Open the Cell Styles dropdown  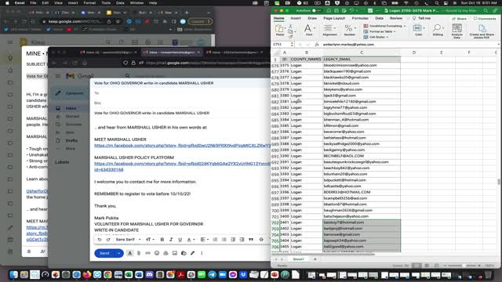376,37
